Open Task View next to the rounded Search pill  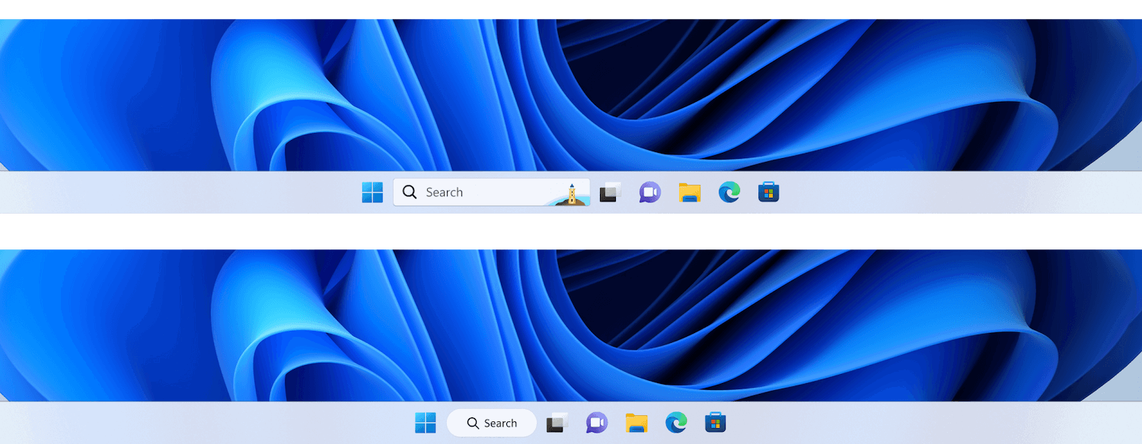coord(557,423)
